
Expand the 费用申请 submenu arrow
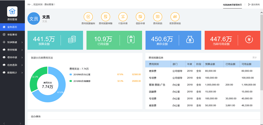pyautogui.click(x=22, y=58)
